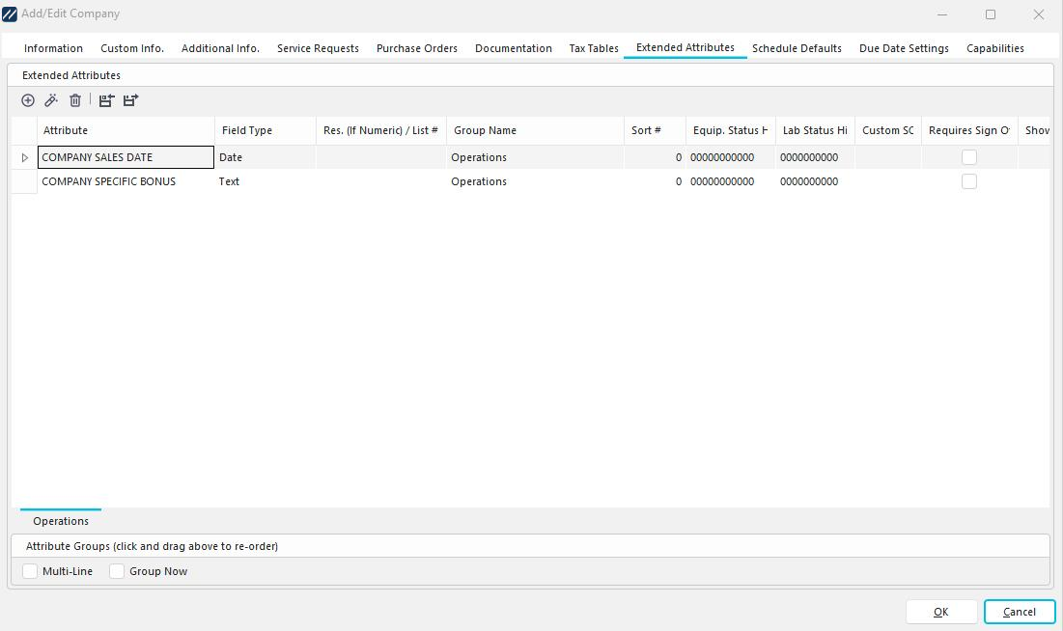Screen dimensions: 1063x631
Task: Toggle Requires Sign checkbox for COMPANY SPECIFIC BONUS
Action: [969, 181]
